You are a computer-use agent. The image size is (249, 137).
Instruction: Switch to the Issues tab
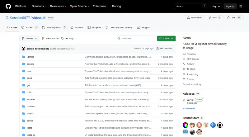click(29, 27)
